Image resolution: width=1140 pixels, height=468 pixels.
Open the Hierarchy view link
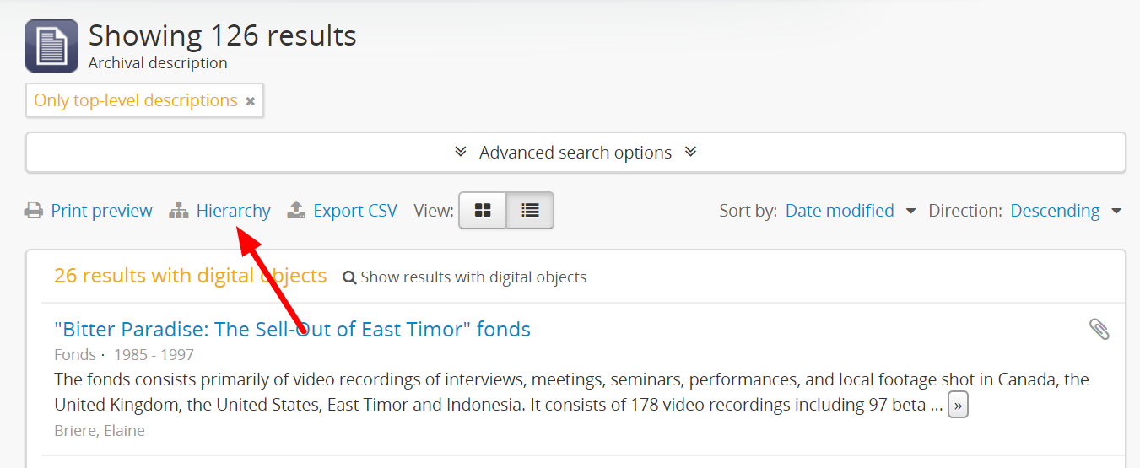tap(233, 211)
